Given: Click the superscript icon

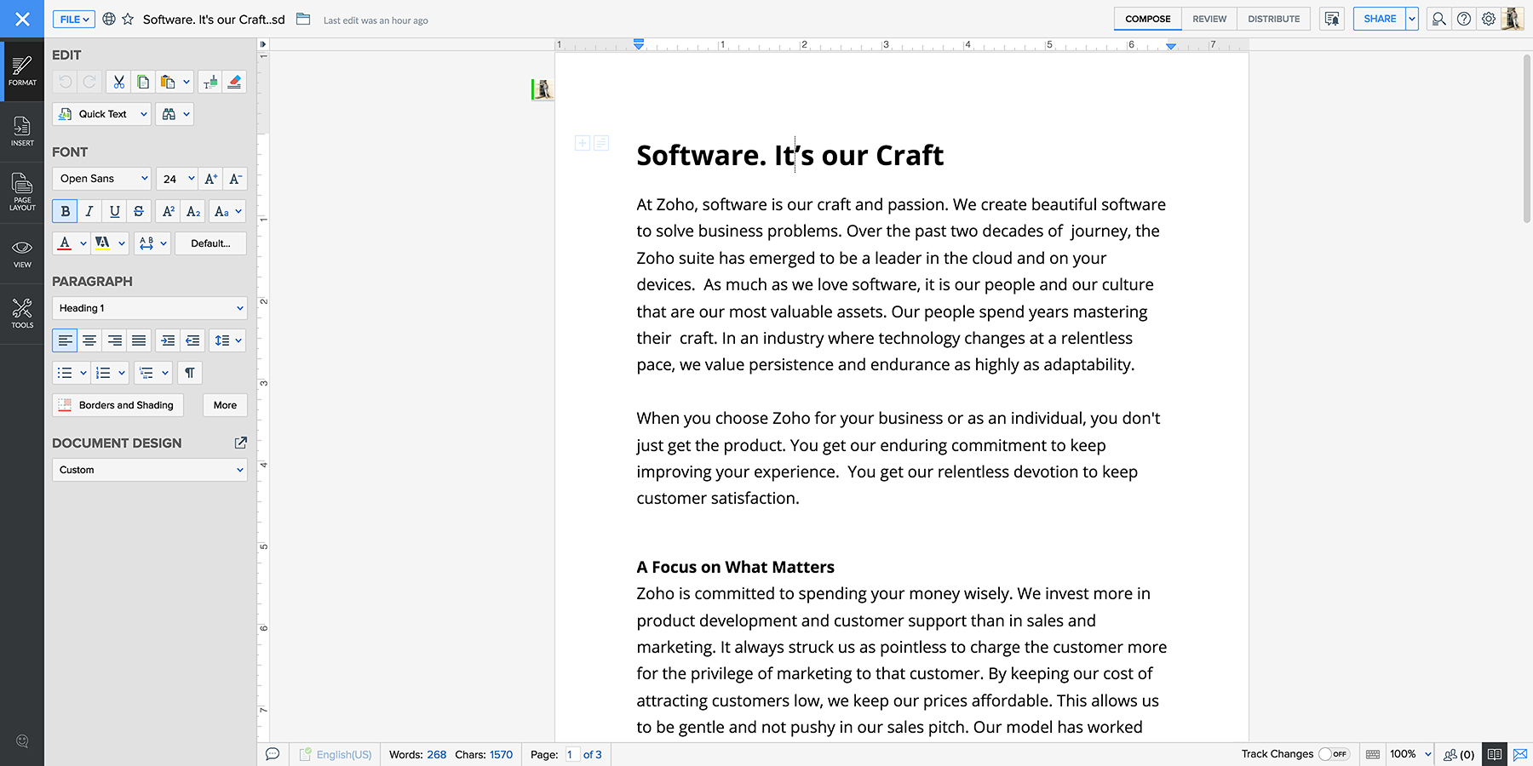Looking at the screenshot, I should click(169, 211).
